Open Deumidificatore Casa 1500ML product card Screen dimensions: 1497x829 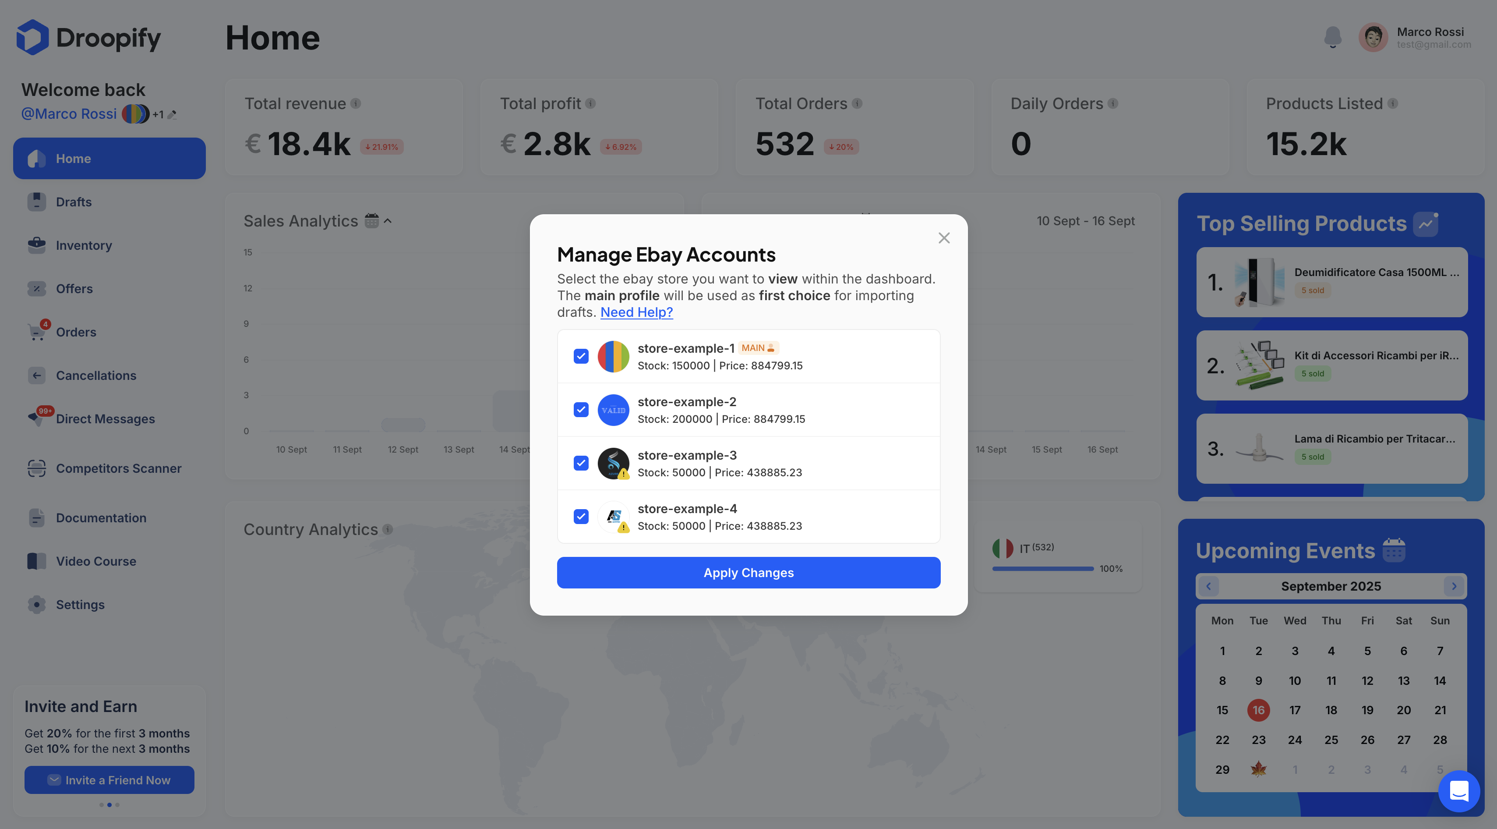click(1332, 282)
